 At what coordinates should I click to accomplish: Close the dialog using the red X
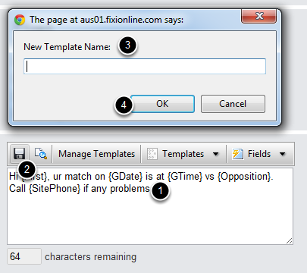[x=258, y=16]
